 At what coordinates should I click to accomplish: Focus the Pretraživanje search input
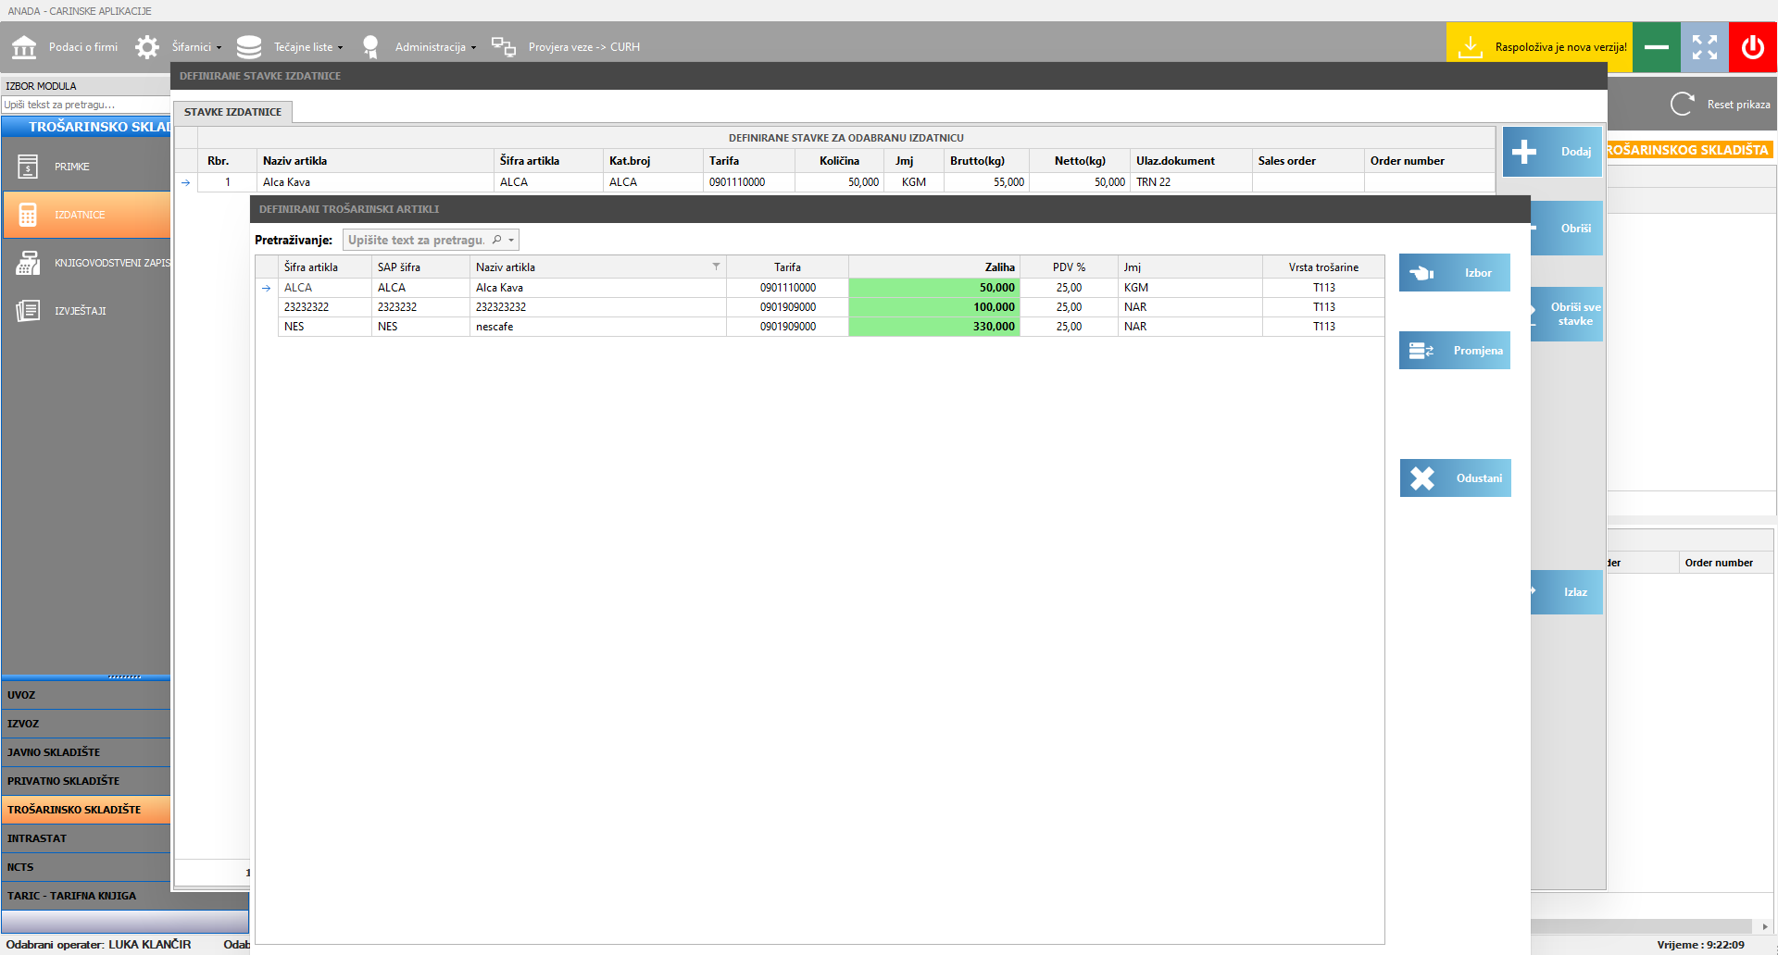click(x=416, y=240)
